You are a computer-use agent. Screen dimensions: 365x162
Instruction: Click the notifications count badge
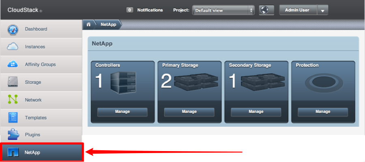click(130, 10)
